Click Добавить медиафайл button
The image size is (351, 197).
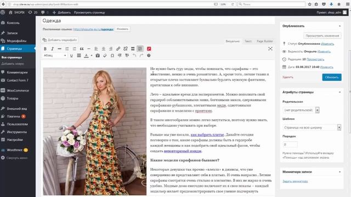tap(60, 40)
